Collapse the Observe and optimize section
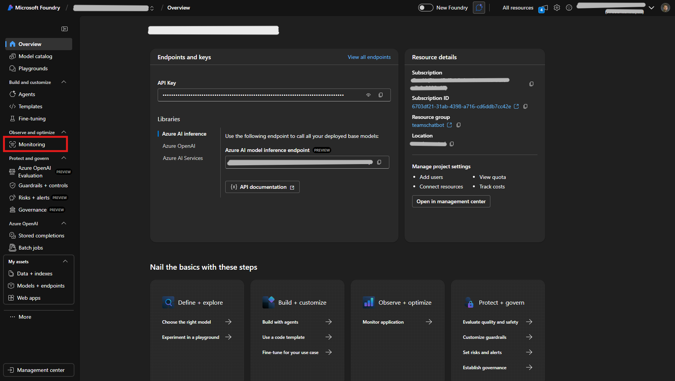 tap(64, 132)
